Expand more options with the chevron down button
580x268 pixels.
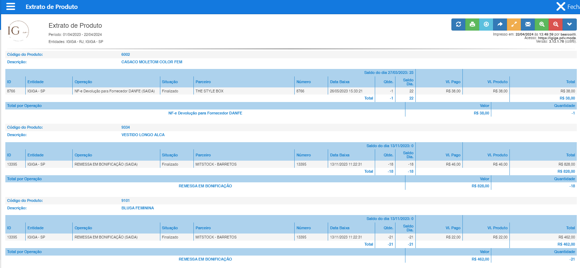pos(570,25)
